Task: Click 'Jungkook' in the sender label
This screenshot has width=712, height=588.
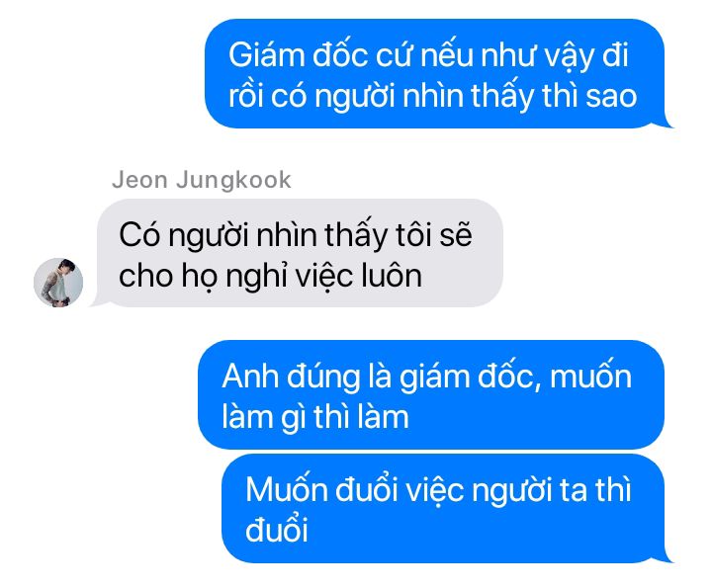Action: 233,181
